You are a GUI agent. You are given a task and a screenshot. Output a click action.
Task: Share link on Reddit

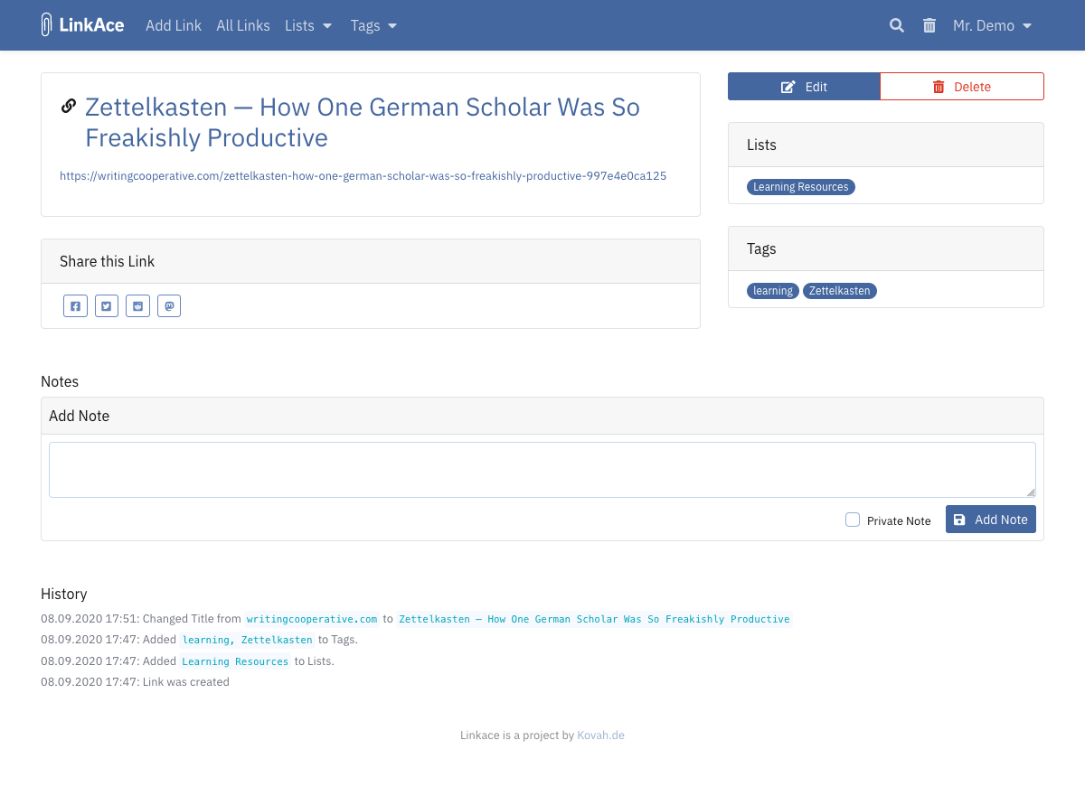point(137,306)
